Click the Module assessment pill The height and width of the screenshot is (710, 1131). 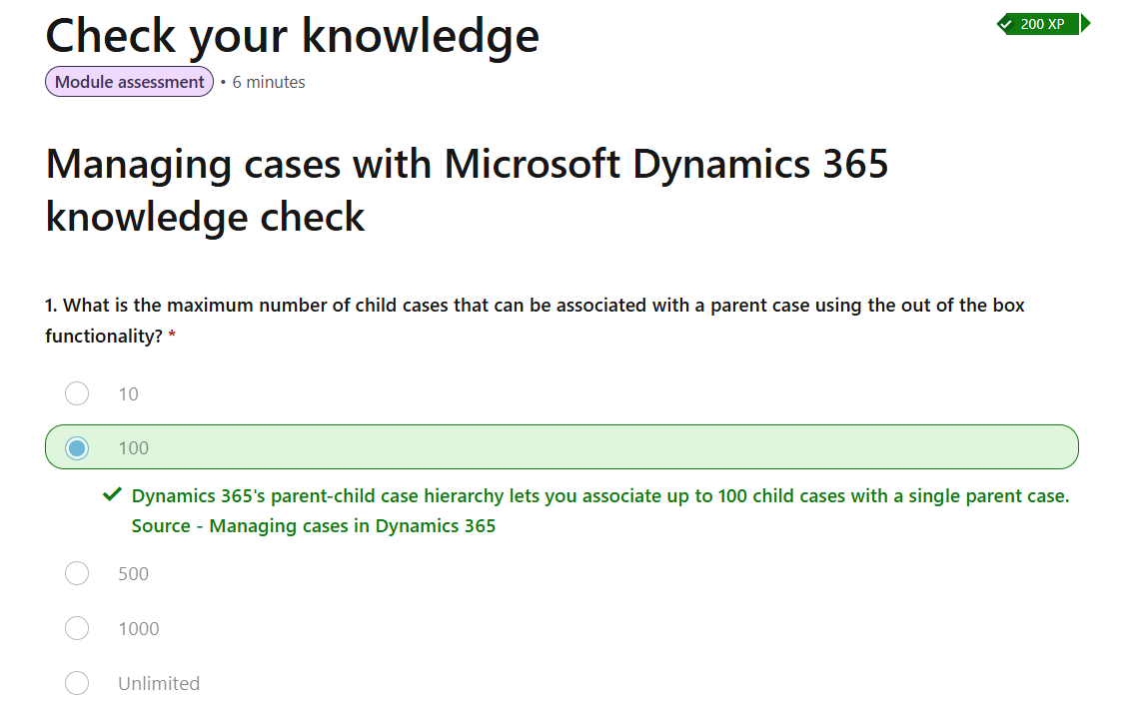click(x=130, y=82)
